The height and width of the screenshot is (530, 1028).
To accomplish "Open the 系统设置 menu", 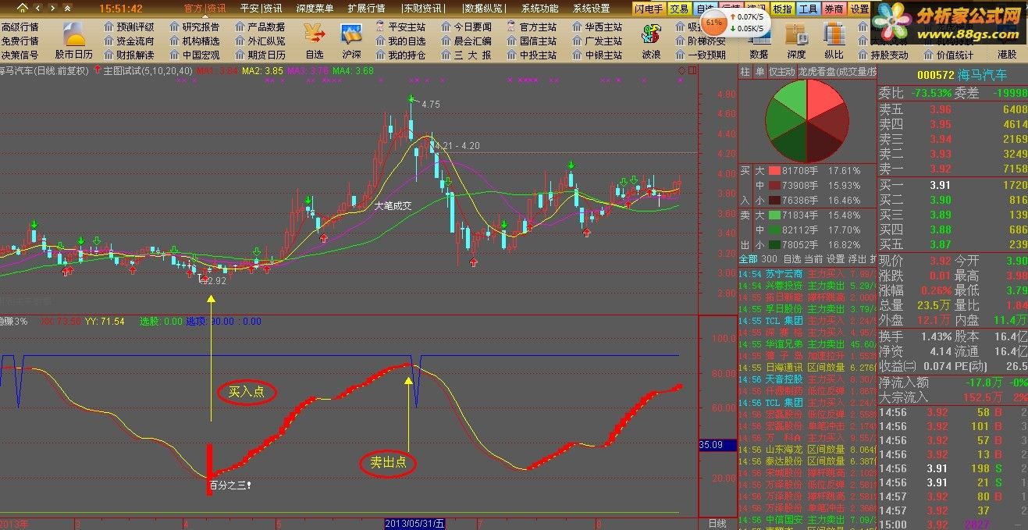I will (x=591, y=9).
